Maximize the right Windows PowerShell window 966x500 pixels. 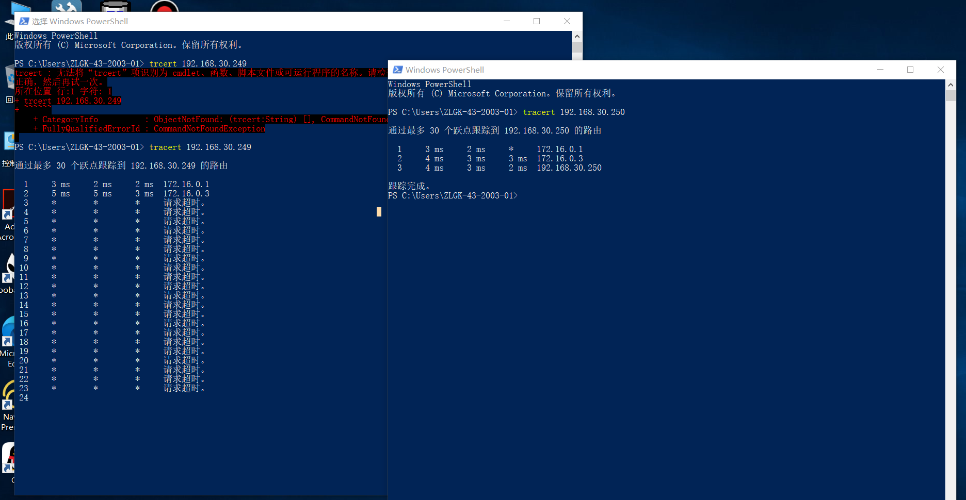[x=910, y=70]
